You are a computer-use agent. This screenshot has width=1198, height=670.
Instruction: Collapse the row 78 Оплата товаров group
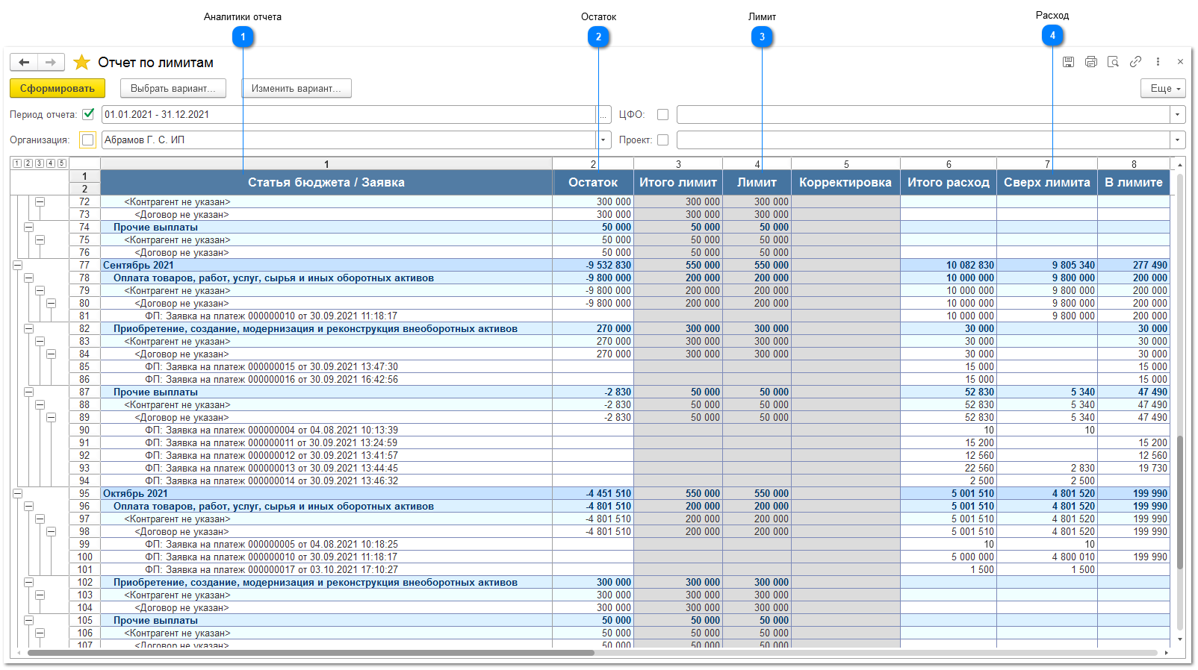pyautogui.click(x=29, y=278)
